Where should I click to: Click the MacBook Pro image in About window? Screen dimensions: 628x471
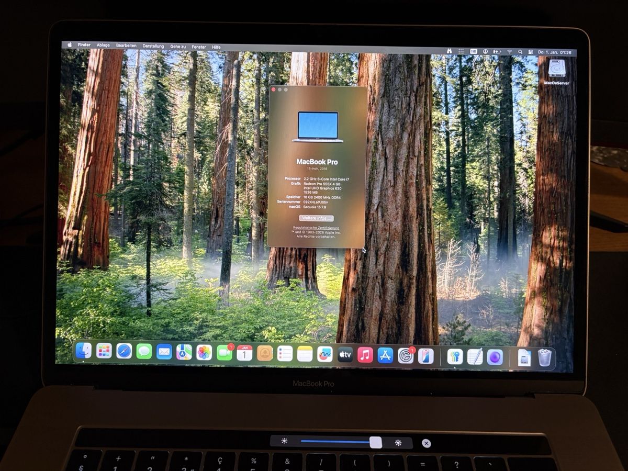coord(318,127)
